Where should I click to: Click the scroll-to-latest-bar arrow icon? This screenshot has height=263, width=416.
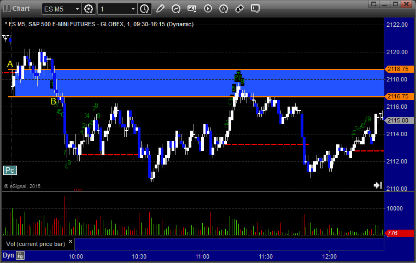(x=378, y=185)
